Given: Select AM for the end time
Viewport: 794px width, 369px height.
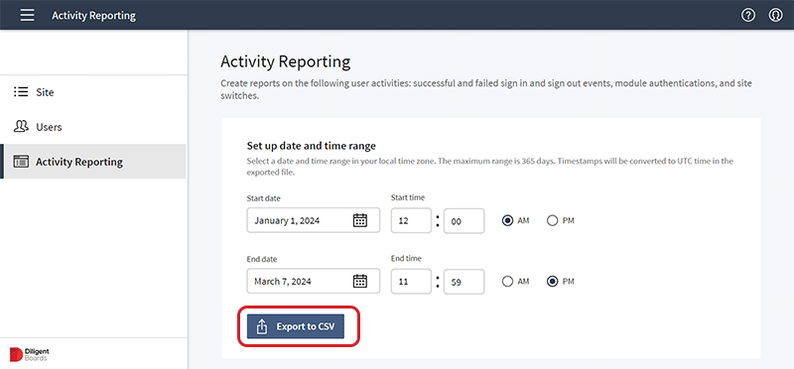Looking at the screenshot, I should tap(507, 282).
